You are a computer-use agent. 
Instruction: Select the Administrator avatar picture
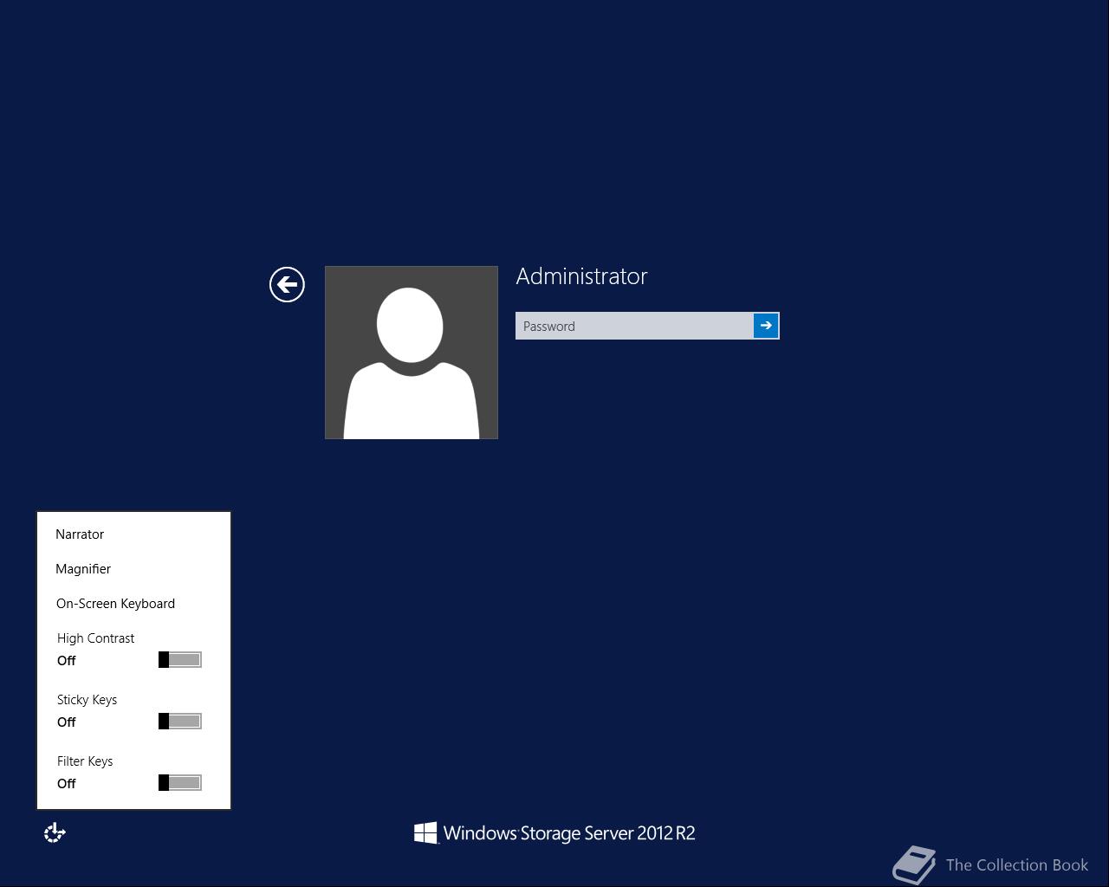(411, 352)
